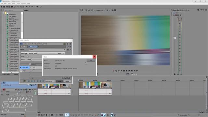Open the Help menu
208x117 pixels.
pyautogui.click(x=29, y=4)
